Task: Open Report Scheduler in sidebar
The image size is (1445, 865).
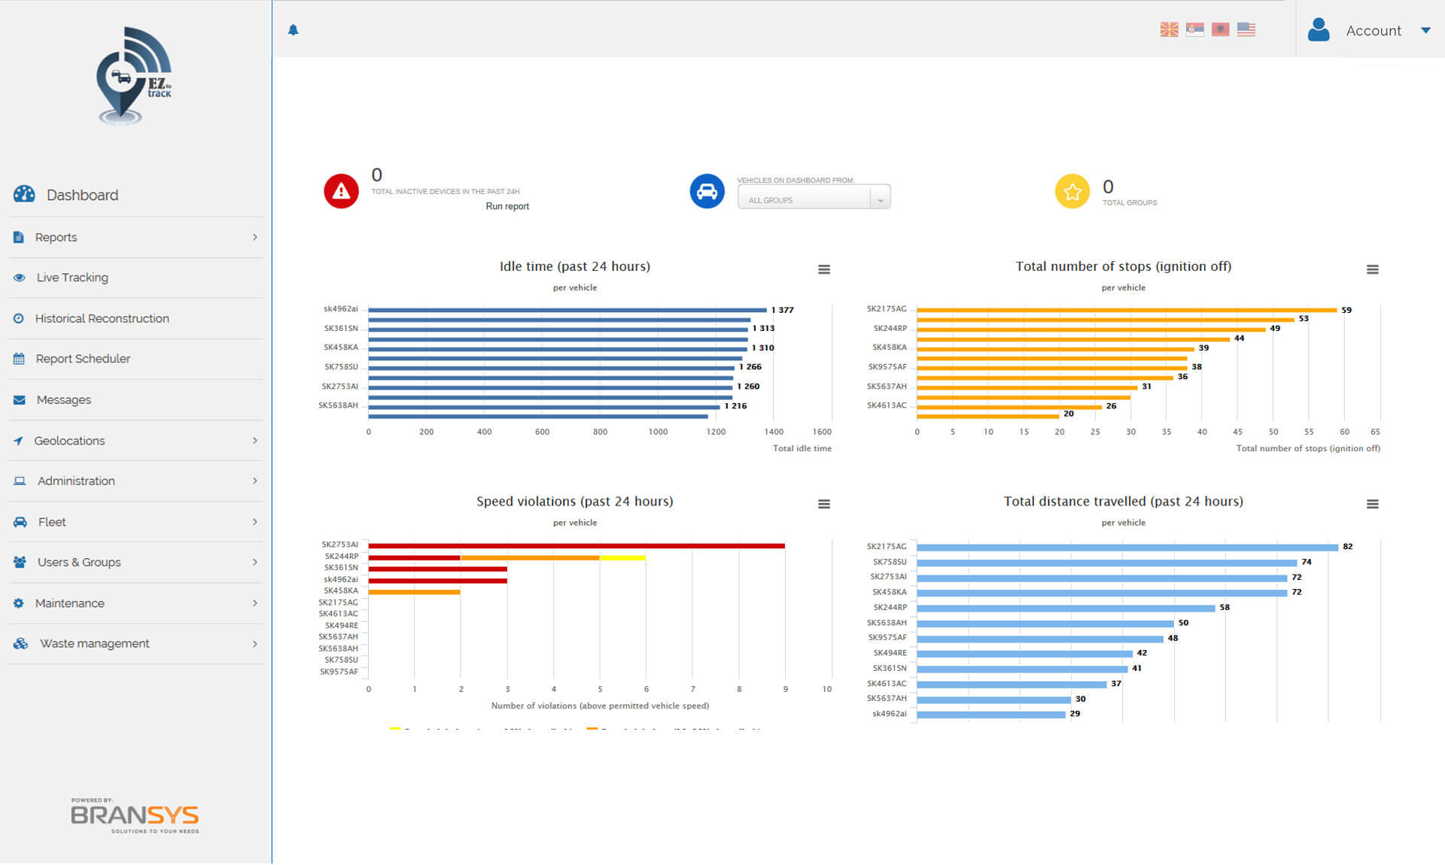Action: click(83, 359)
